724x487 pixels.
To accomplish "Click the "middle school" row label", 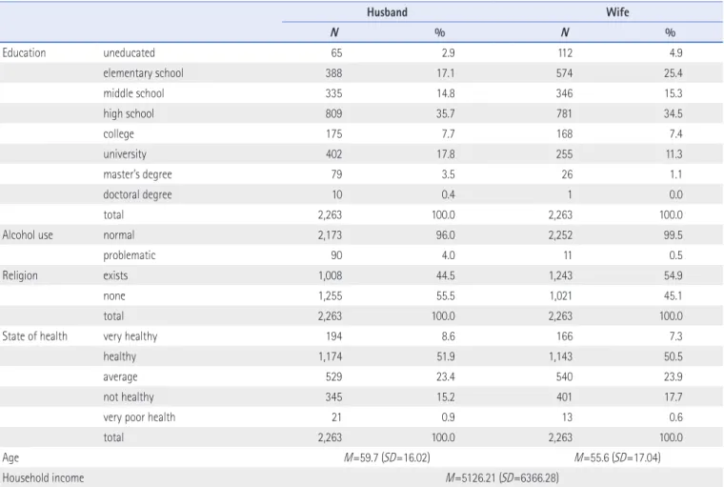I will (x=133, y=93).
